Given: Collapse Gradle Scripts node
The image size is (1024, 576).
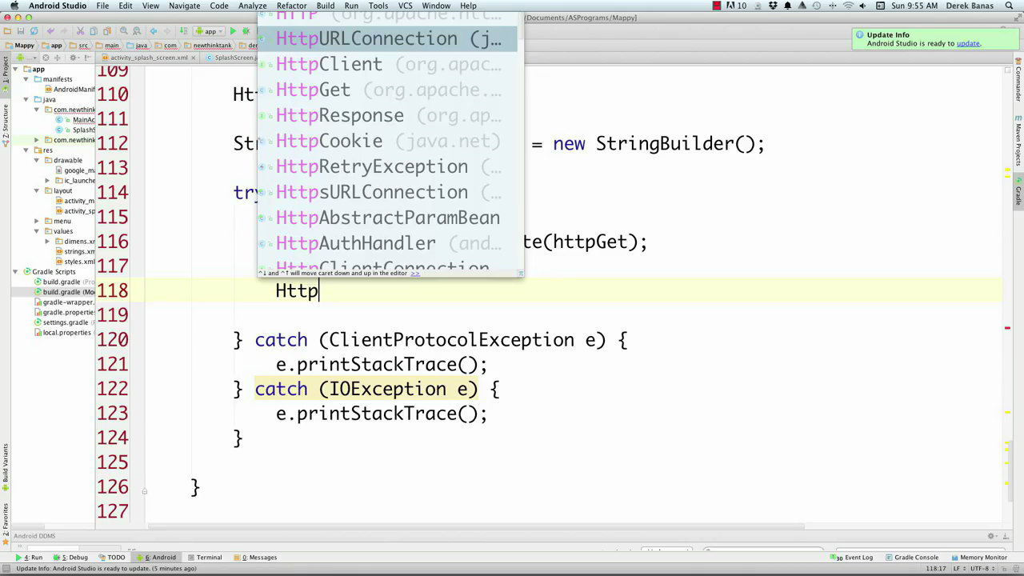Looking at the screenshot, I should click(15, 272).
